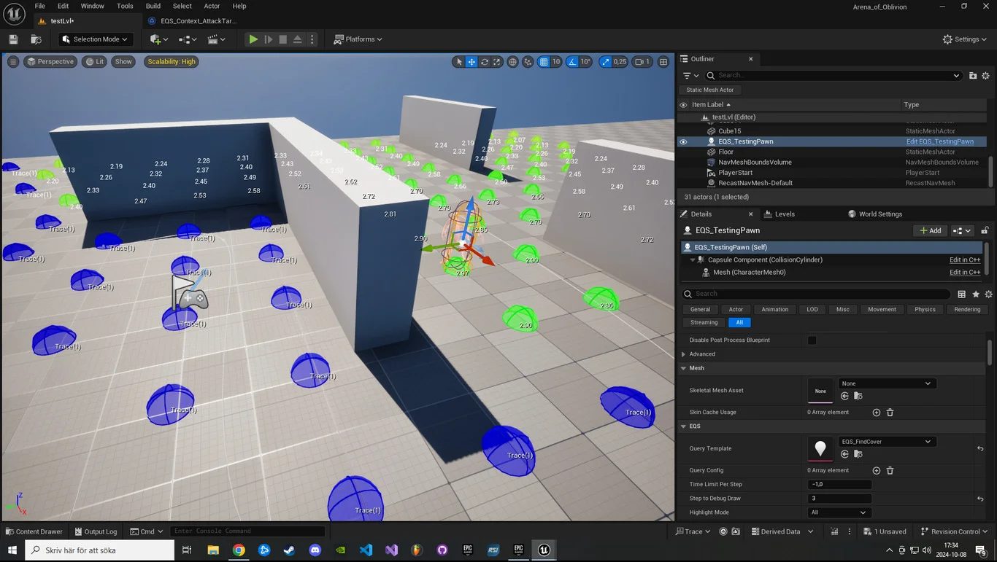Image resolution: width=997 pixels, height=562 pixels.
Task: Check Disable Post Process Blueprint checkbox
Action: pos(812,340)
